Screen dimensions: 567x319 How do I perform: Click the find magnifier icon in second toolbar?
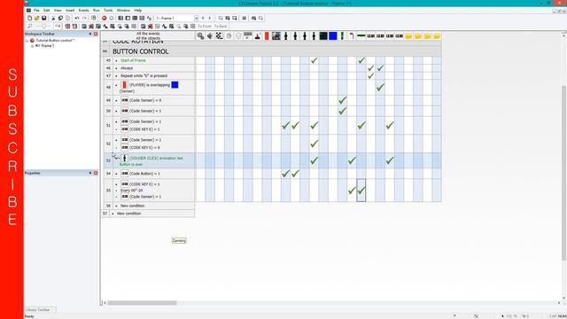pyautogui.click(x=29, y=26)
